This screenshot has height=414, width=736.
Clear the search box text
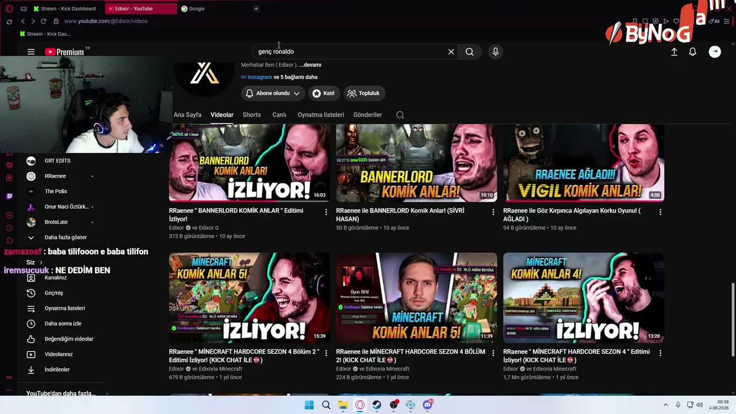[451, 52]
